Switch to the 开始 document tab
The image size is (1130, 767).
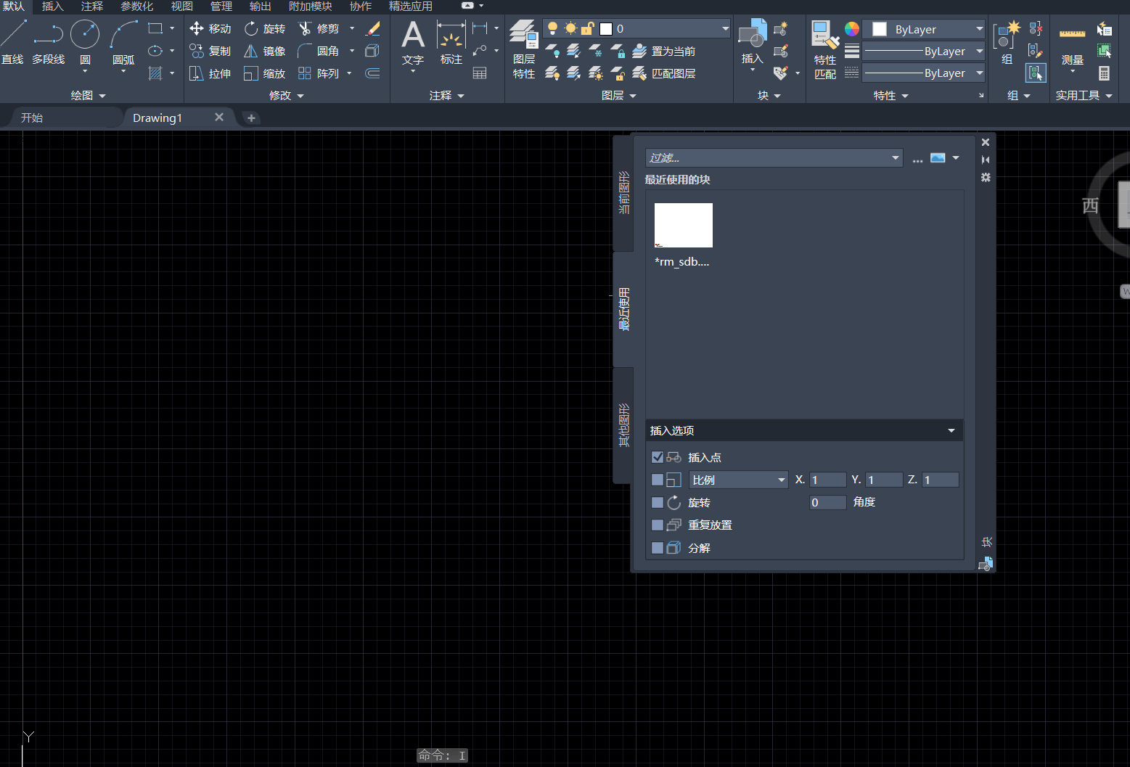(32, 118)
